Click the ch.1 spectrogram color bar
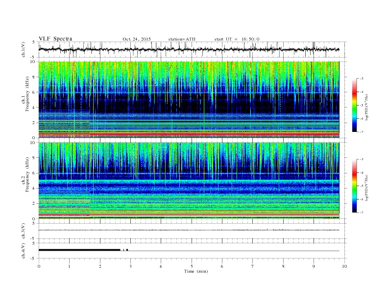Image resolution: width=388 pixels, height=299 pixels. tap(355, 105)
